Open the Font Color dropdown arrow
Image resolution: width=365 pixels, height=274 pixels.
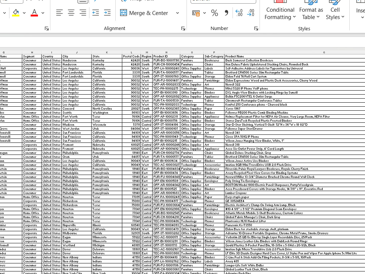[43, 13]
